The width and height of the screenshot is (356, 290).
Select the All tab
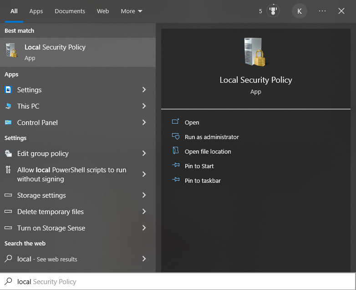[14, 11]
